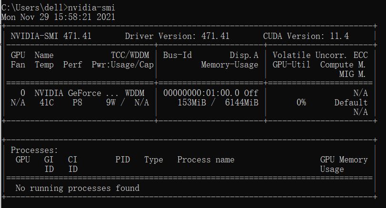
Task: Click the MIG M. header label
Action: [x=352, y=74]
